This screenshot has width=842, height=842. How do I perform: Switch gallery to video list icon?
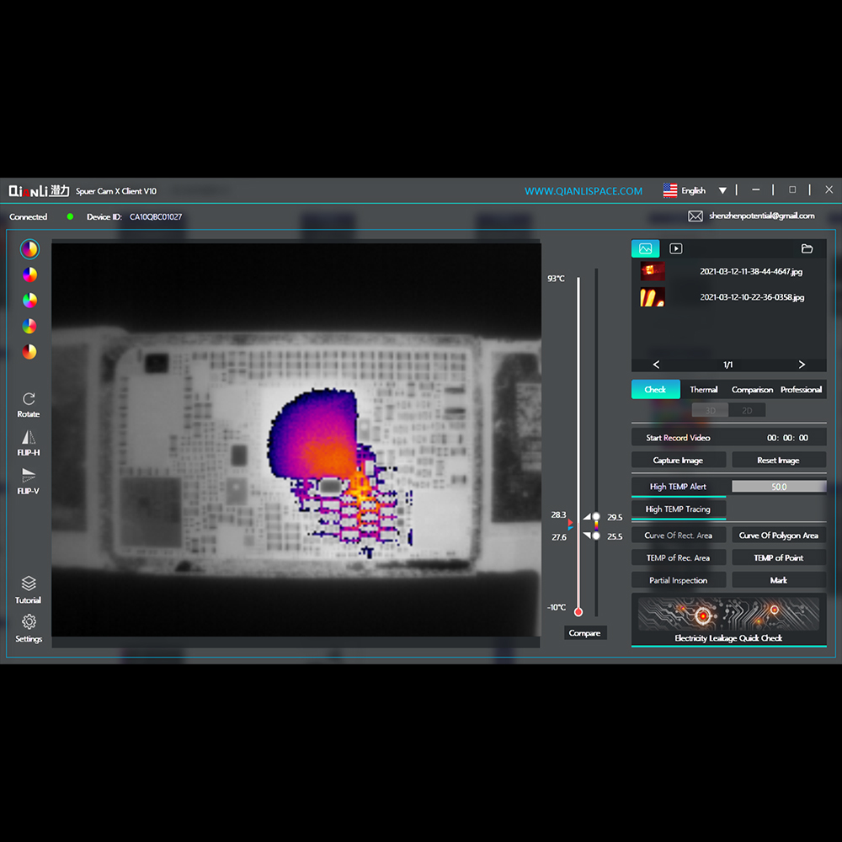675,248
